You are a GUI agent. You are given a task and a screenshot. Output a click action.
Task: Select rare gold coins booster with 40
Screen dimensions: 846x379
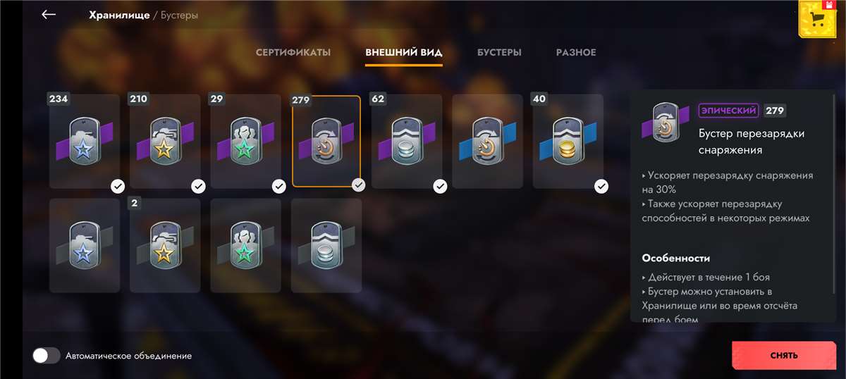(568, 142)
